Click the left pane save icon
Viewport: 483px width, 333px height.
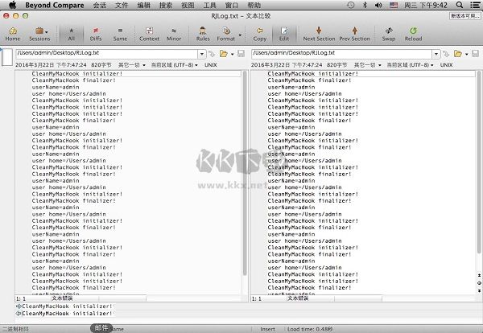point(242,54)
